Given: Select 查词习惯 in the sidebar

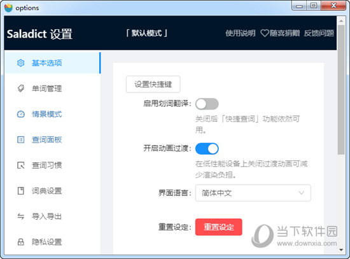Looking at the screenshot, I should point(52,165).
